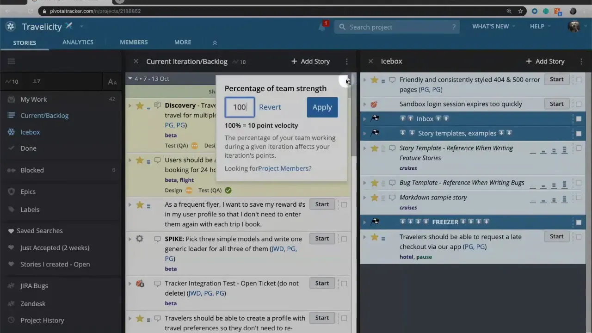This screenshot has height=333, width=592.
Task: Switch to the ANALYTICS tab
Action: 78,42
